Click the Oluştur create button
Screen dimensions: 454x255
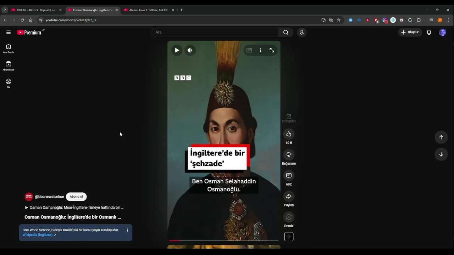(x=410, y=32)
